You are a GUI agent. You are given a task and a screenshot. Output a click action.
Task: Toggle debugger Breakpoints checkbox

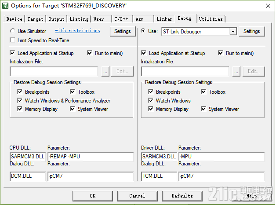pyautogui.click(x=151, y=92)
